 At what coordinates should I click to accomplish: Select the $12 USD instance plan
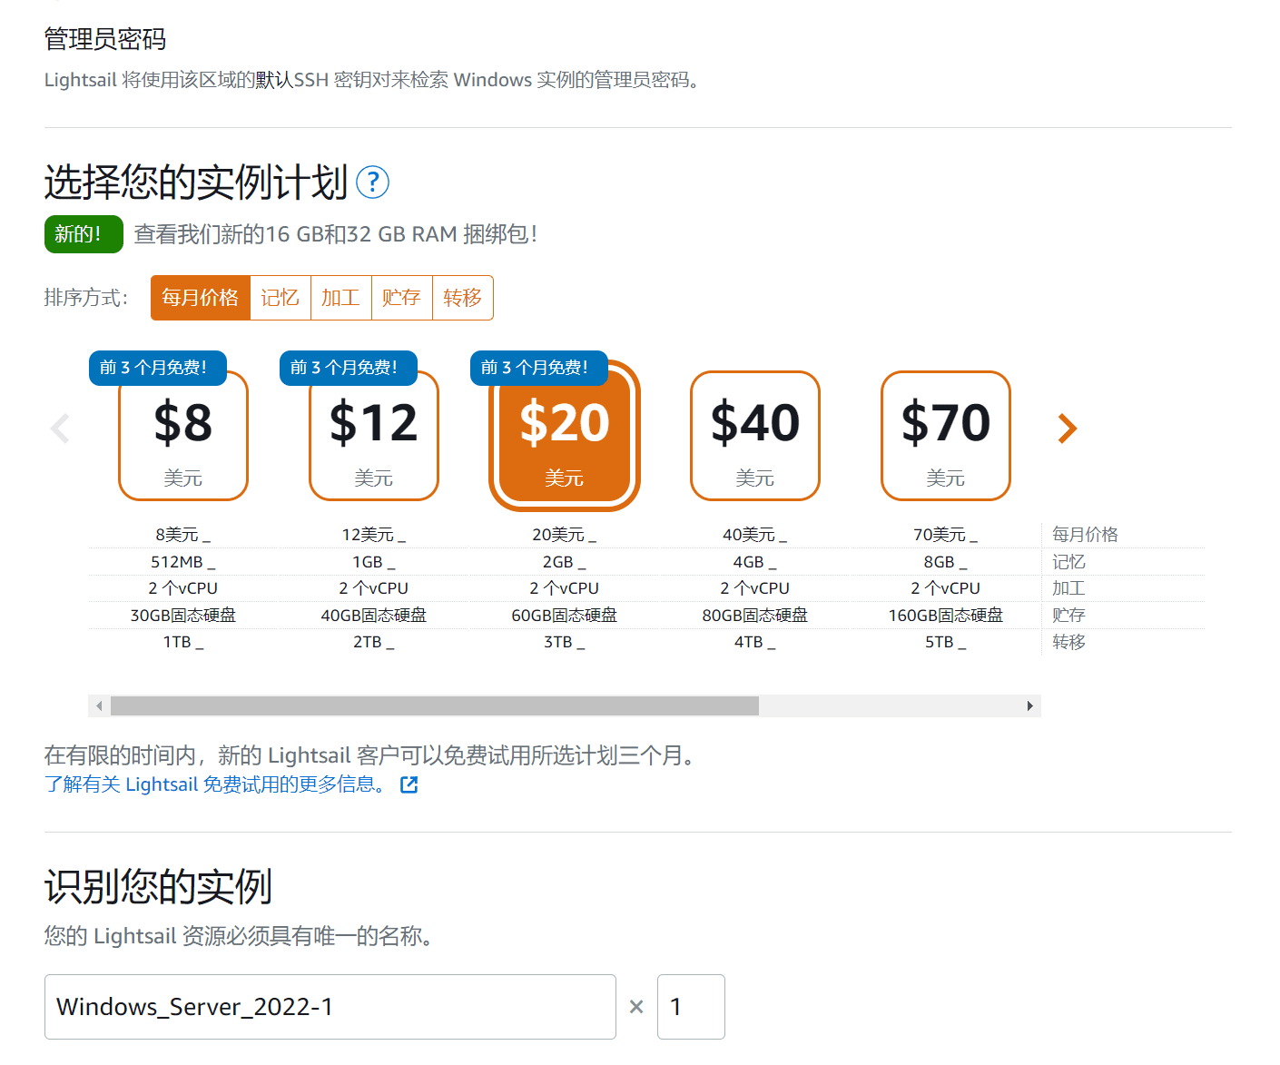373,436
